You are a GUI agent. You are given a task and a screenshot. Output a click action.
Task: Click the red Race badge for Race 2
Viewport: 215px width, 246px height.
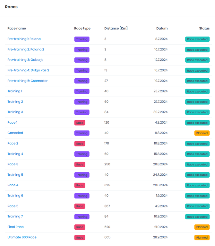click(80, 144)
